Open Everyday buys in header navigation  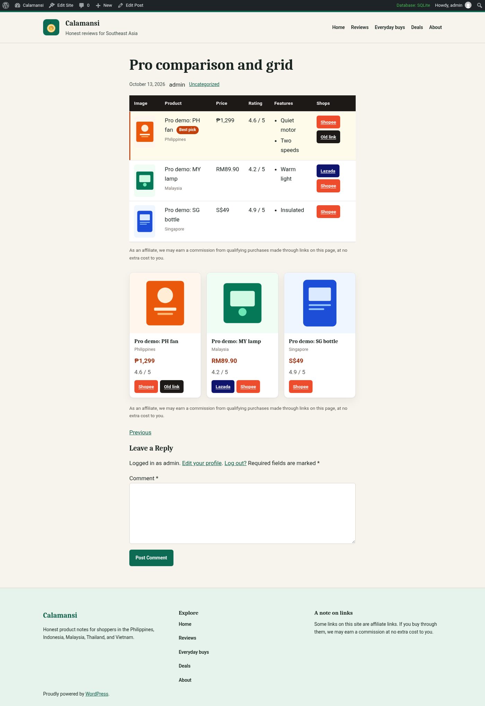[x=390, y=27]
